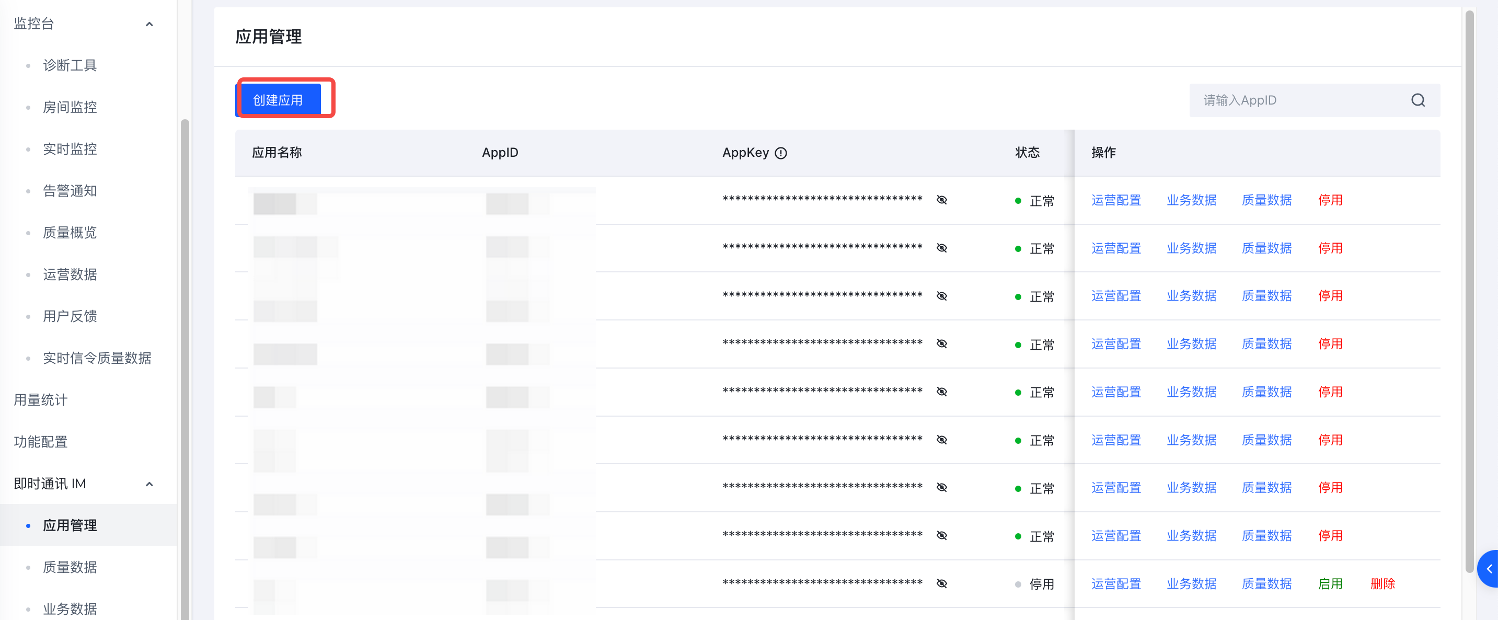Screen dimensions: 1498x620
Task: Collapse the 即时通讯 IM sidebar group
Action: pos(149,484)
